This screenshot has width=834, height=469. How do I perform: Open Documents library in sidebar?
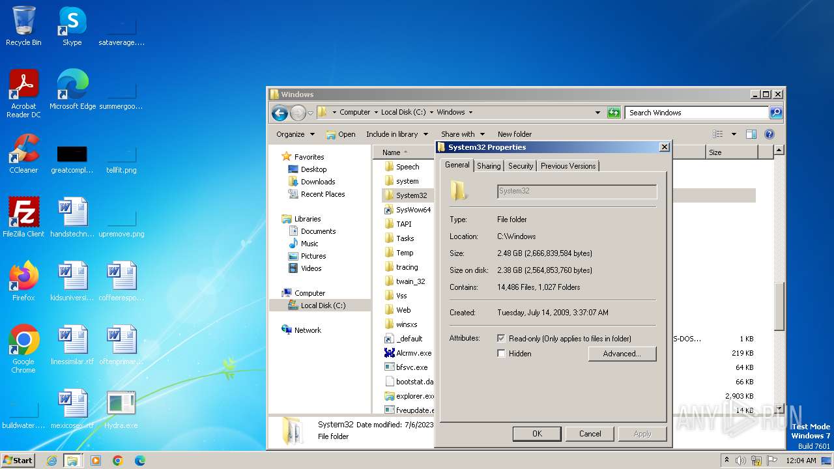tap(318, 231)
